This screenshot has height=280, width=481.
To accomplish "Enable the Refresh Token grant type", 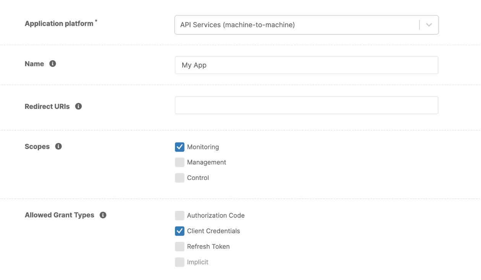I will 180,246.
